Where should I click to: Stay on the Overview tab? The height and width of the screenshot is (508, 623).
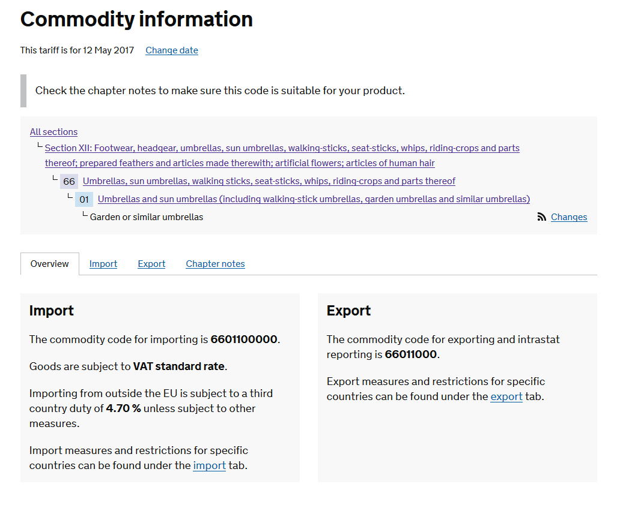pyautogui.click(x=49, y=264)
